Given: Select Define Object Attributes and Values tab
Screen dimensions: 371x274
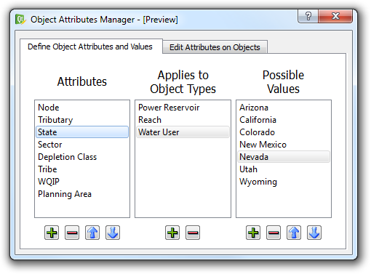Looking at the screenshot, I should (x=90, y=47).
